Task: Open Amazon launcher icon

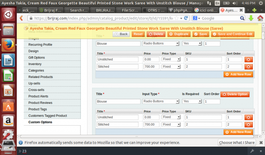Action: (8, 121)
